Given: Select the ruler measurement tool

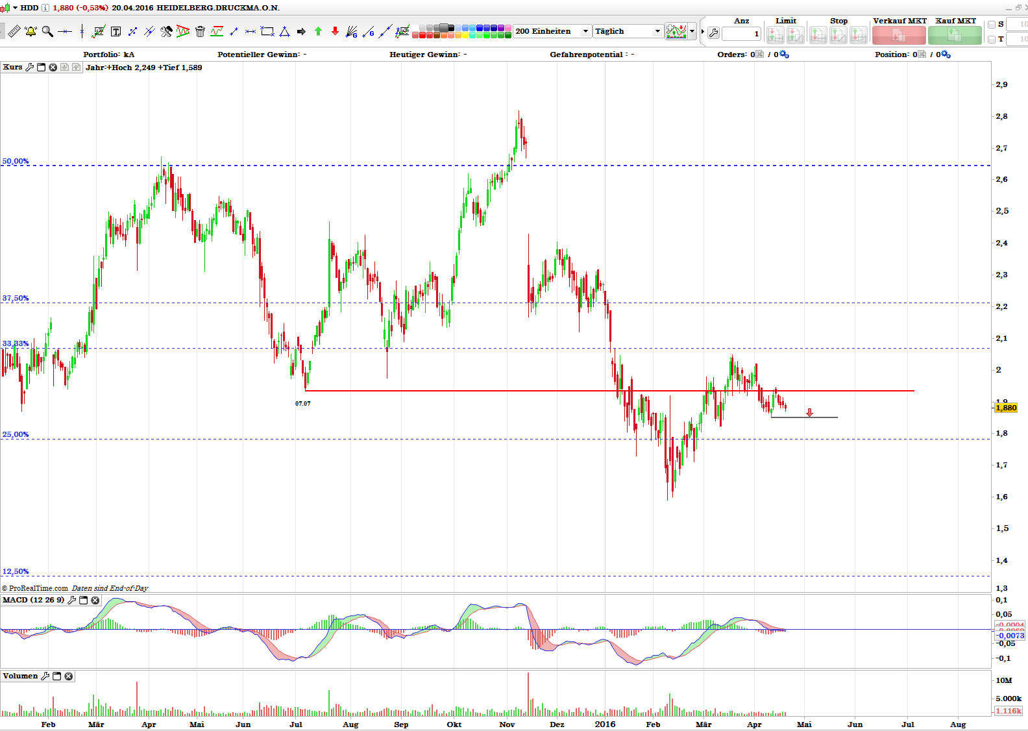Looking at the screenshot, I should pyautogui.click(x=14, y=31).
